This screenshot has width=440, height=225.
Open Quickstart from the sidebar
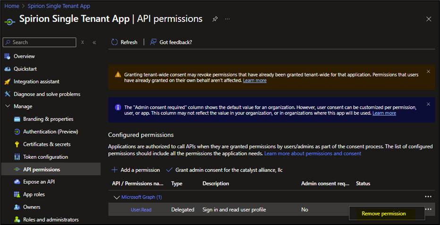click(x=25, y=69)
